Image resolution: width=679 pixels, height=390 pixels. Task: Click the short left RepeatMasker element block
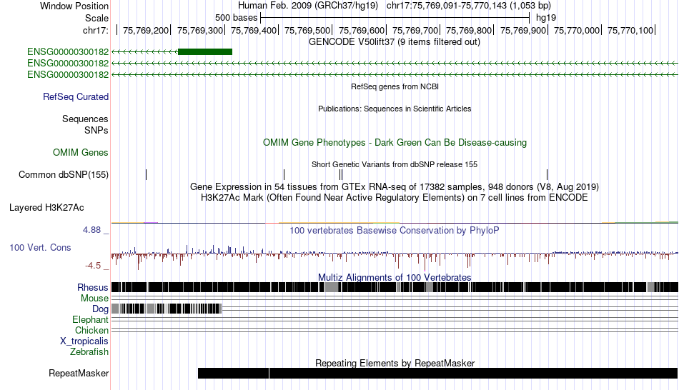234,373
